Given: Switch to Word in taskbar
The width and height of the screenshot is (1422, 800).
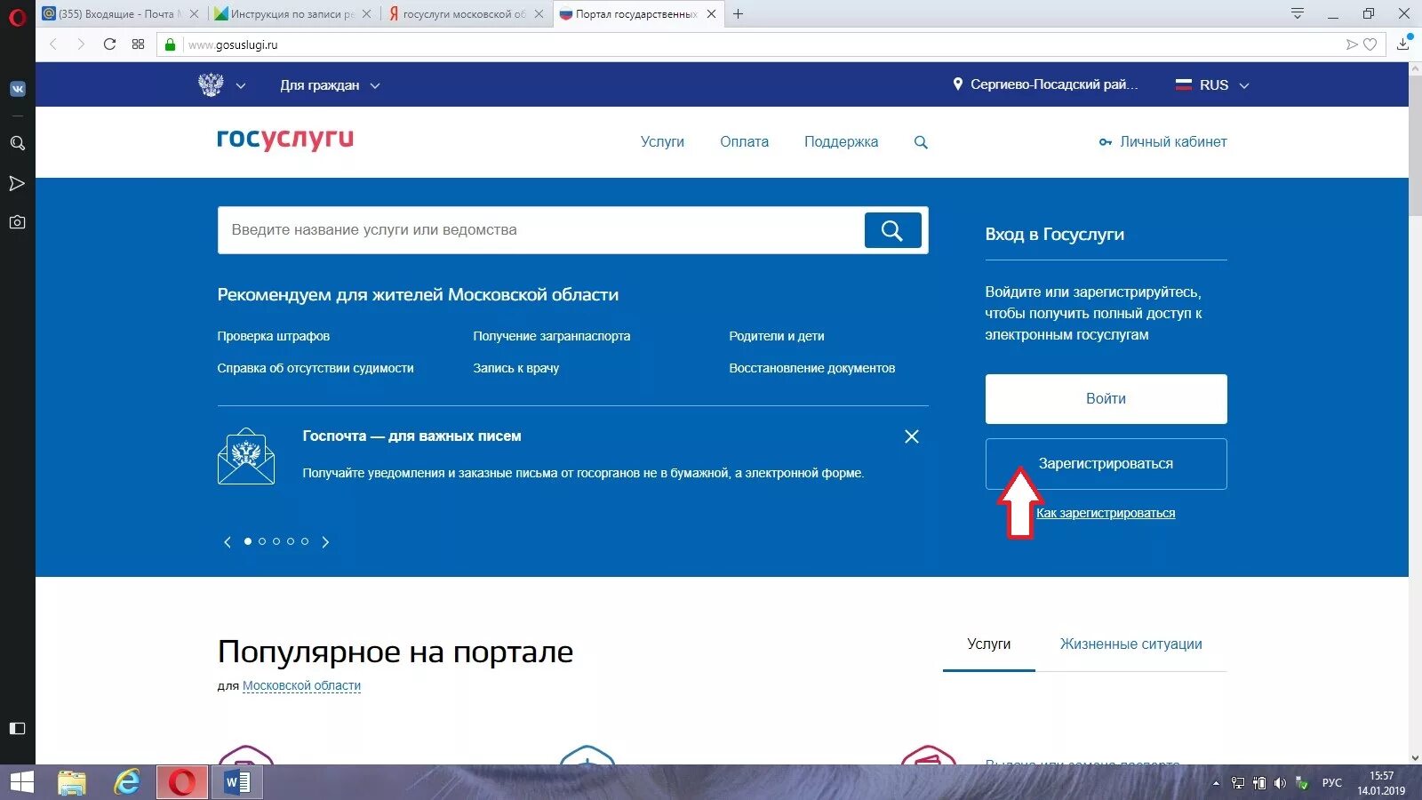Looking at the screenshot, I should coord(237,782).
